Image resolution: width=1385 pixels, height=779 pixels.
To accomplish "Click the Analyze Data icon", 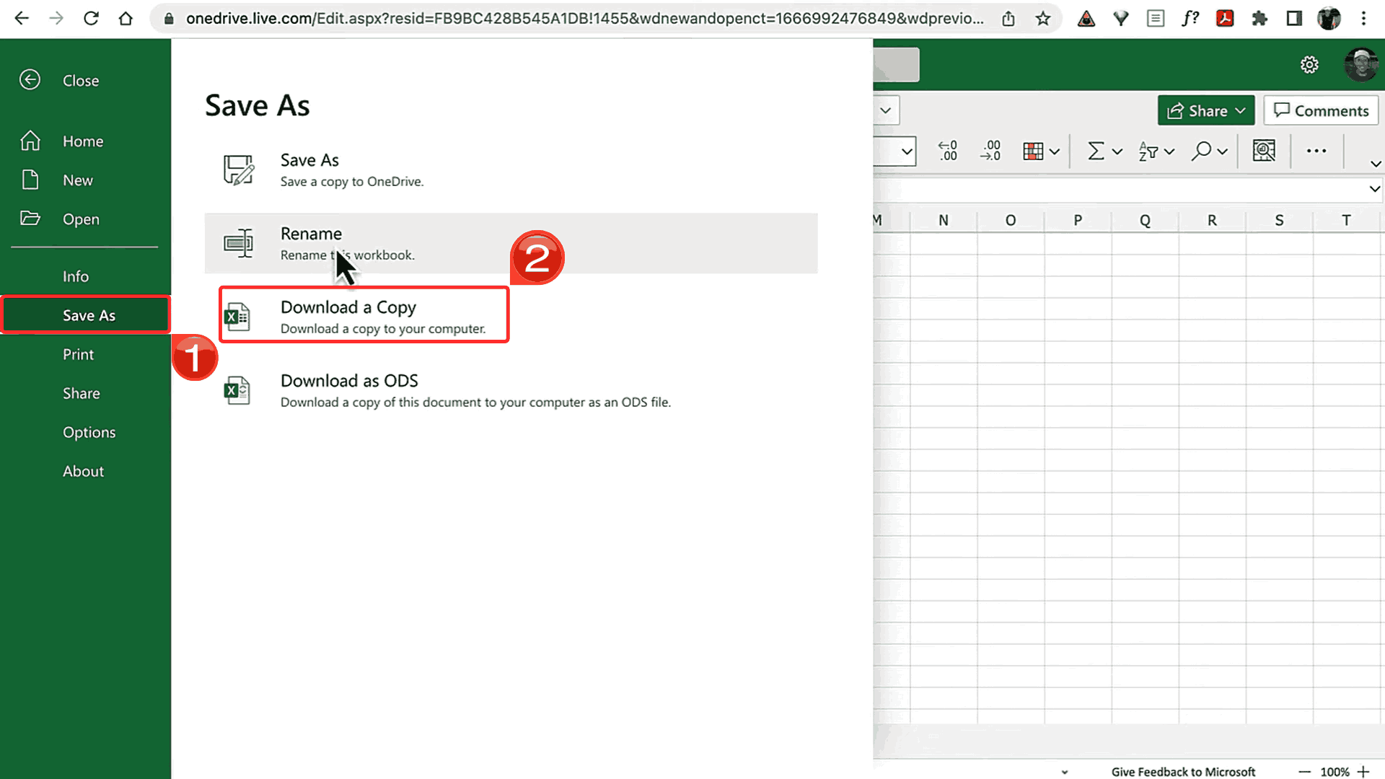I will pyautogui.click(x=1264, y=151).
